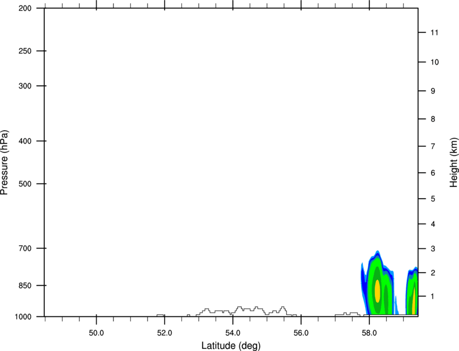Image resolution: width=459 pixels, height=351 pixels.
Task: Click the contour plume at the right plot edge
Action: [411, 291]
